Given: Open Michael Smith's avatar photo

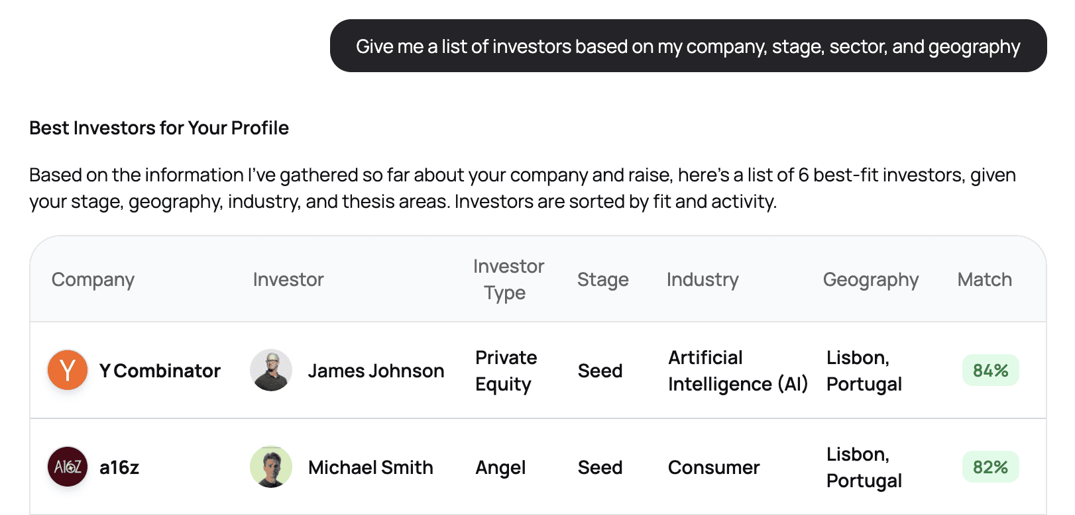Looking at the screenshot, I should coord(271,467).
